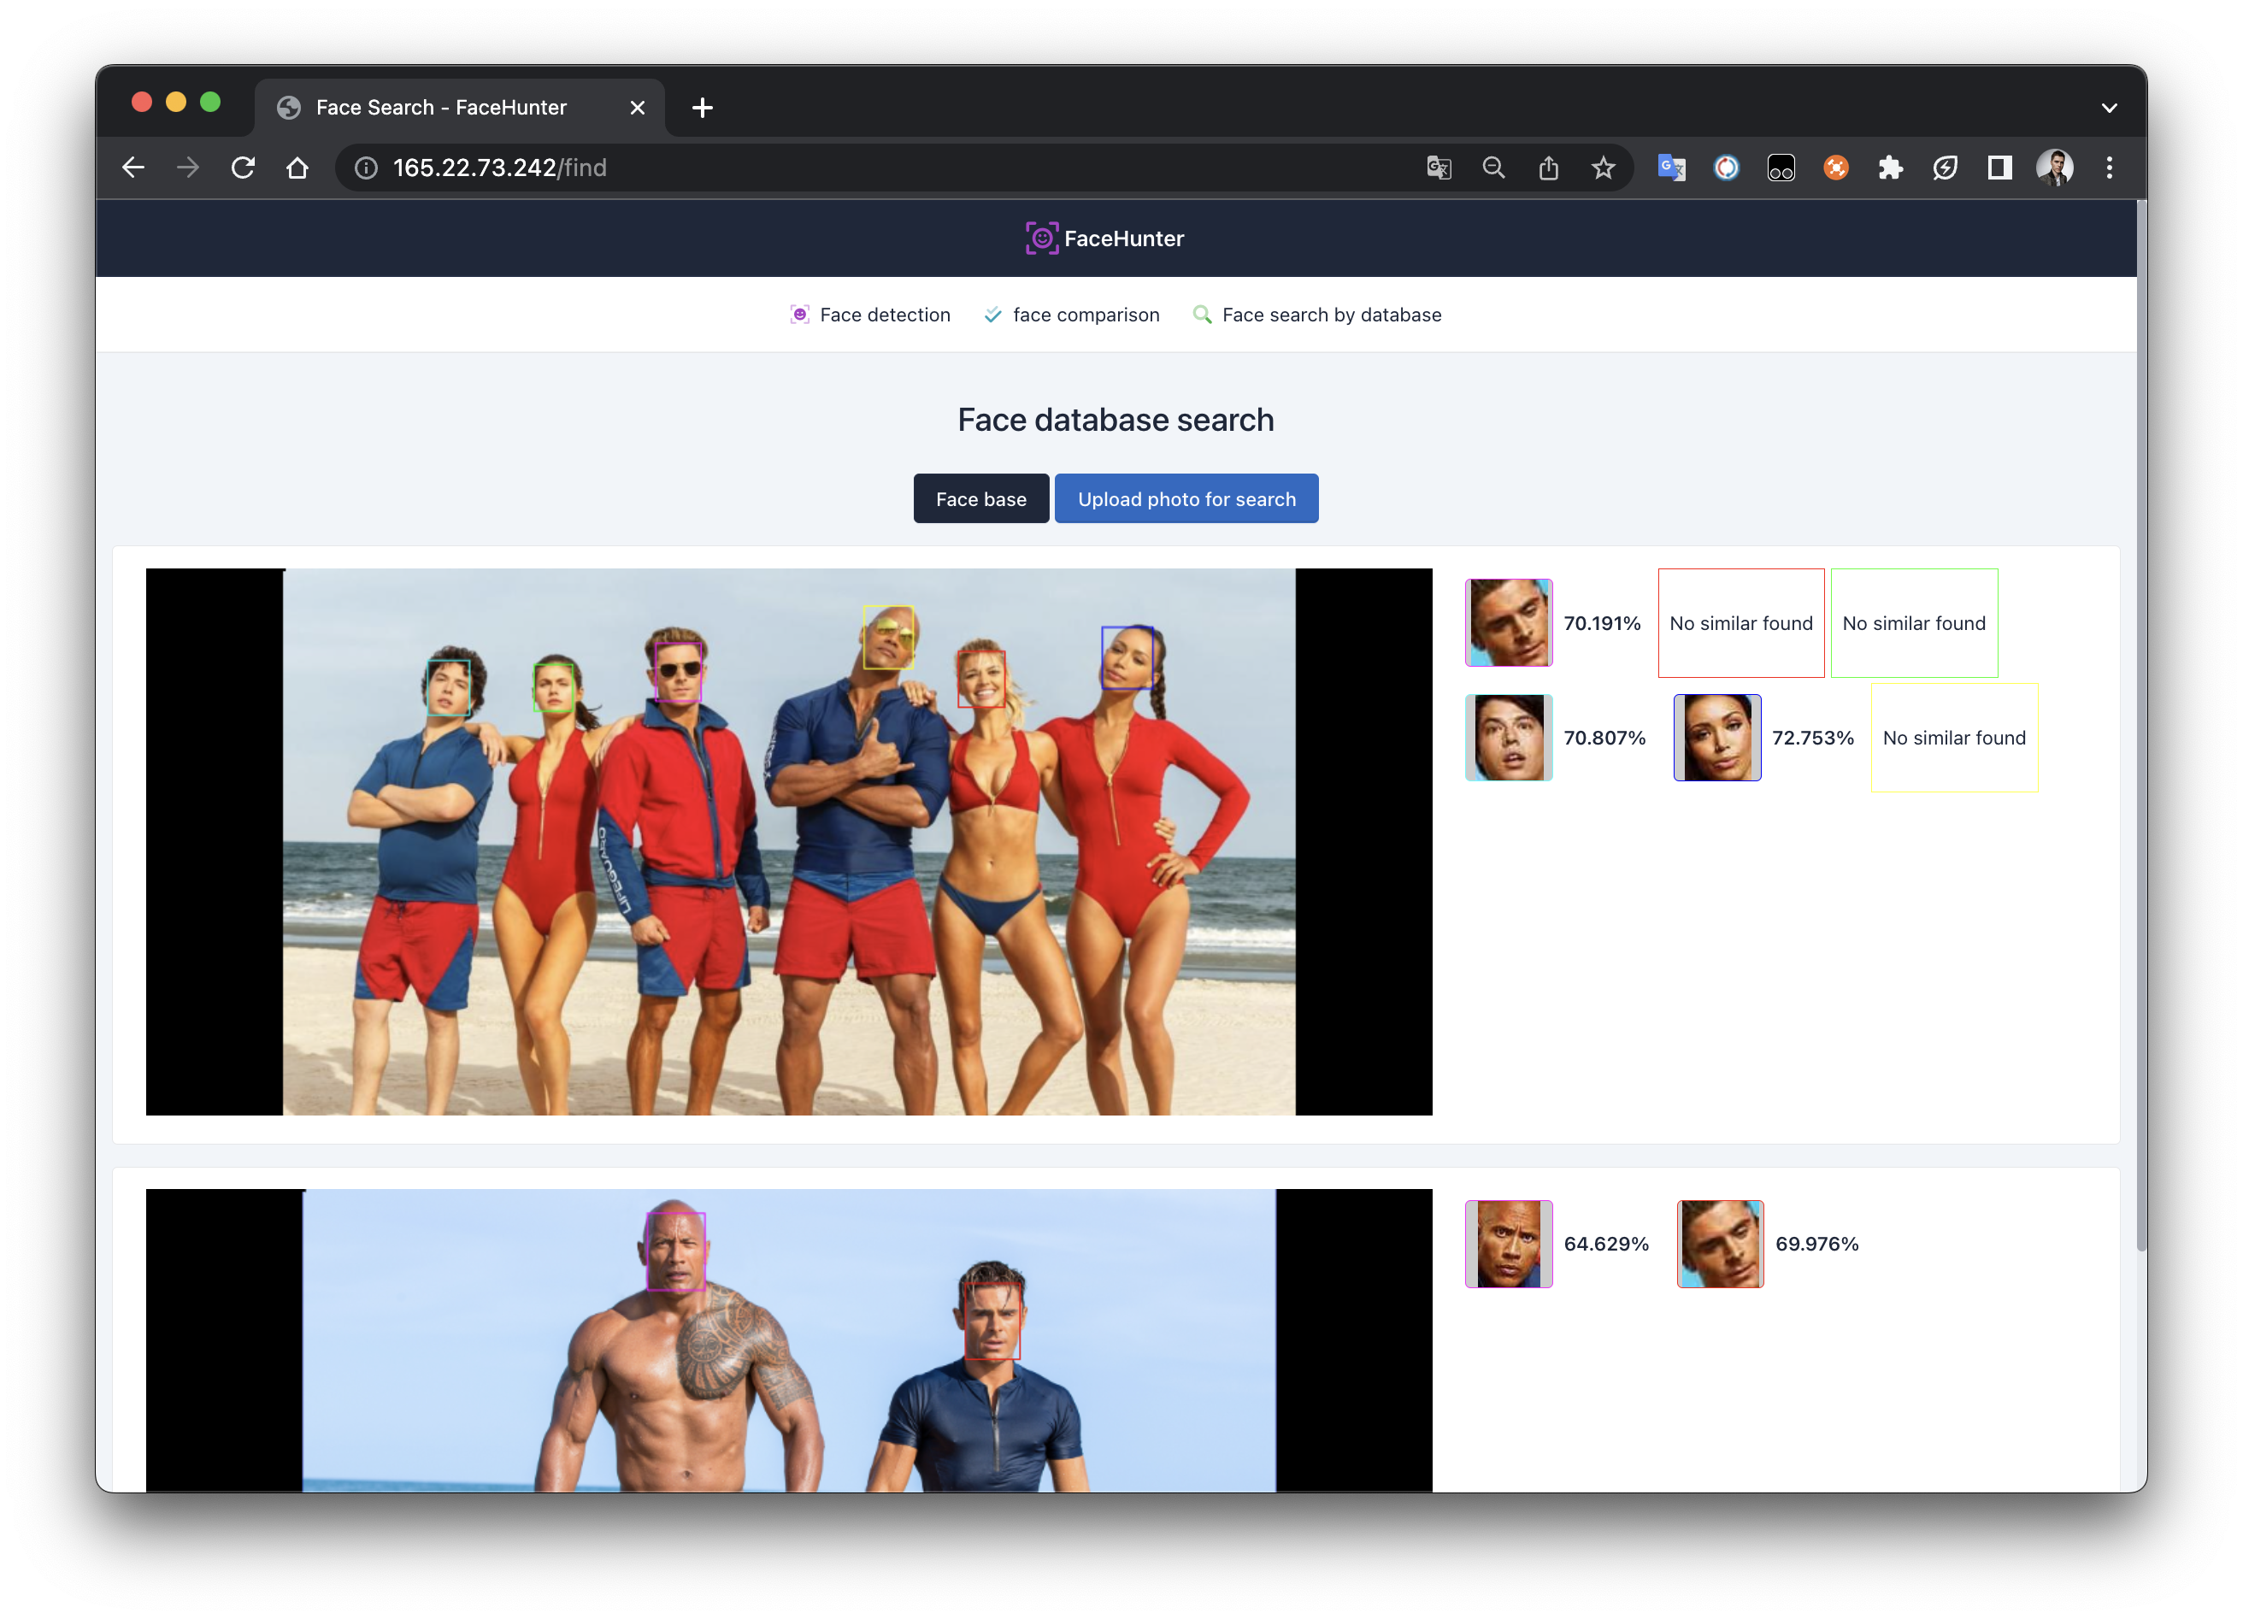Click the blue face box in group photo
This screenshot has width=2243, height=1619.
tap(1127, 656)
